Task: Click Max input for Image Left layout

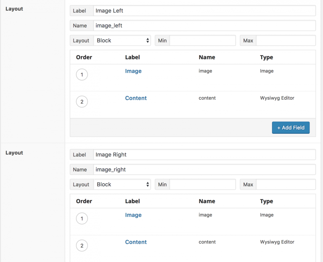Action: click(286, 41)
